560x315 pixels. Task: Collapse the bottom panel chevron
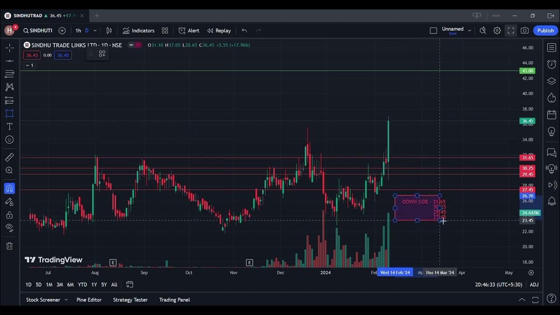click(x=522, y=300)
